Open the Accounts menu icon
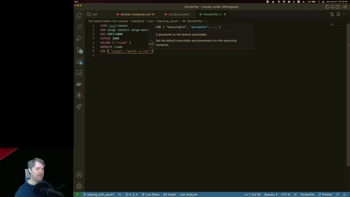The height and width of the screenshot is (197, 350). tap(79, 175)
